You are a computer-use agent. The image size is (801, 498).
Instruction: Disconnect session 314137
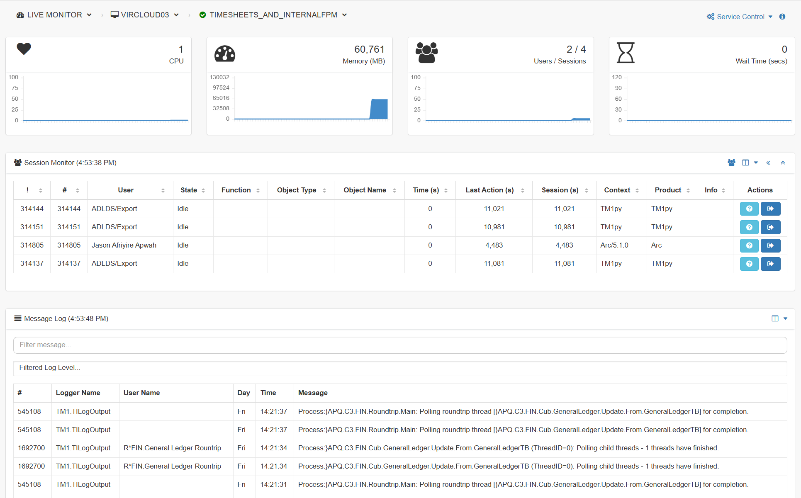click(770, 264)
